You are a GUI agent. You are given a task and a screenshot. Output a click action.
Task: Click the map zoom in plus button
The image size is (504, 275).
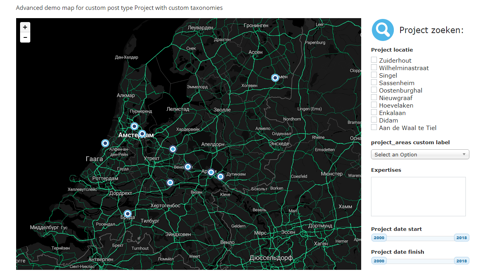point(25,27)
